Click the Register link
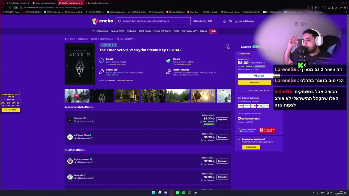Image resolution: width=349 pixels, height=196 pixels. 250,21
